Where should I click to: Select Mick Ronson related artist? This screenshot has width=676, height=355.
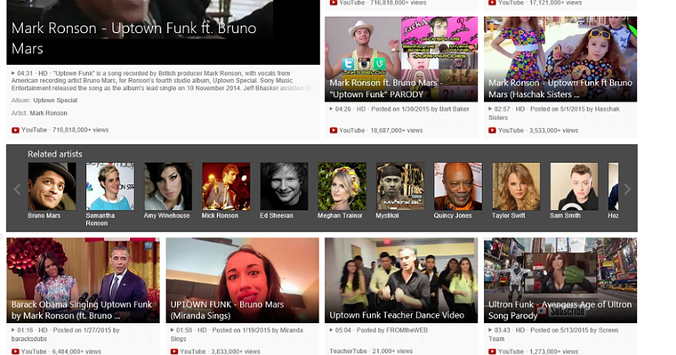point(226,186)
